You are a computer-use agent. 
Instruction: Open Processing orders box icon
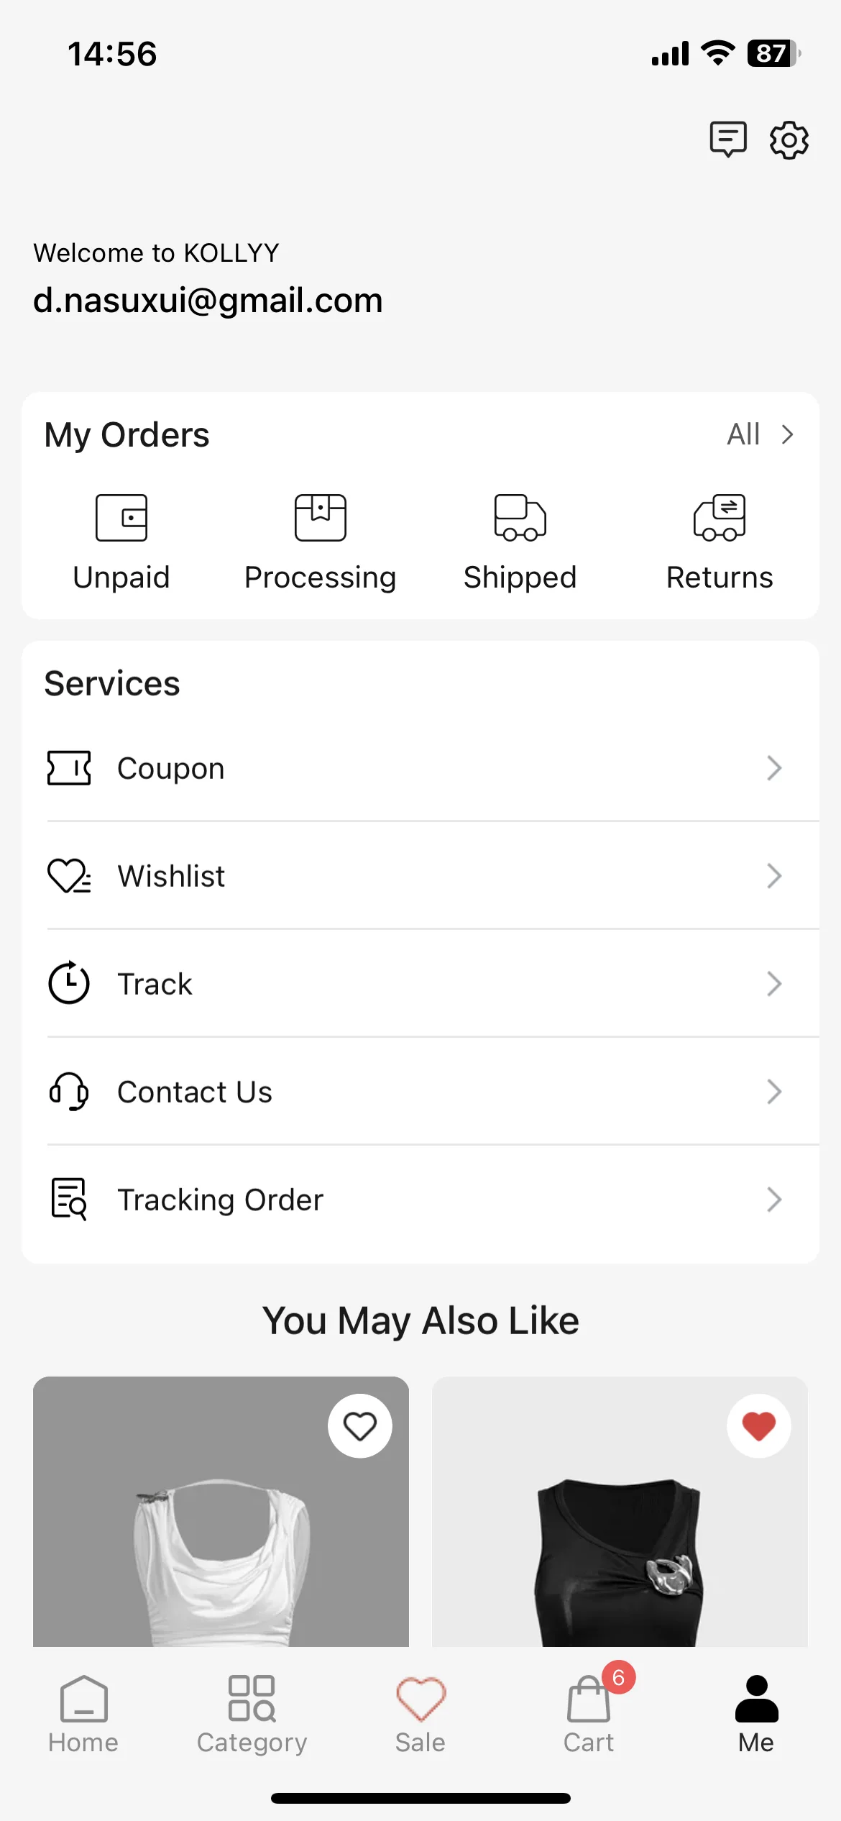[x=321, y=517]
